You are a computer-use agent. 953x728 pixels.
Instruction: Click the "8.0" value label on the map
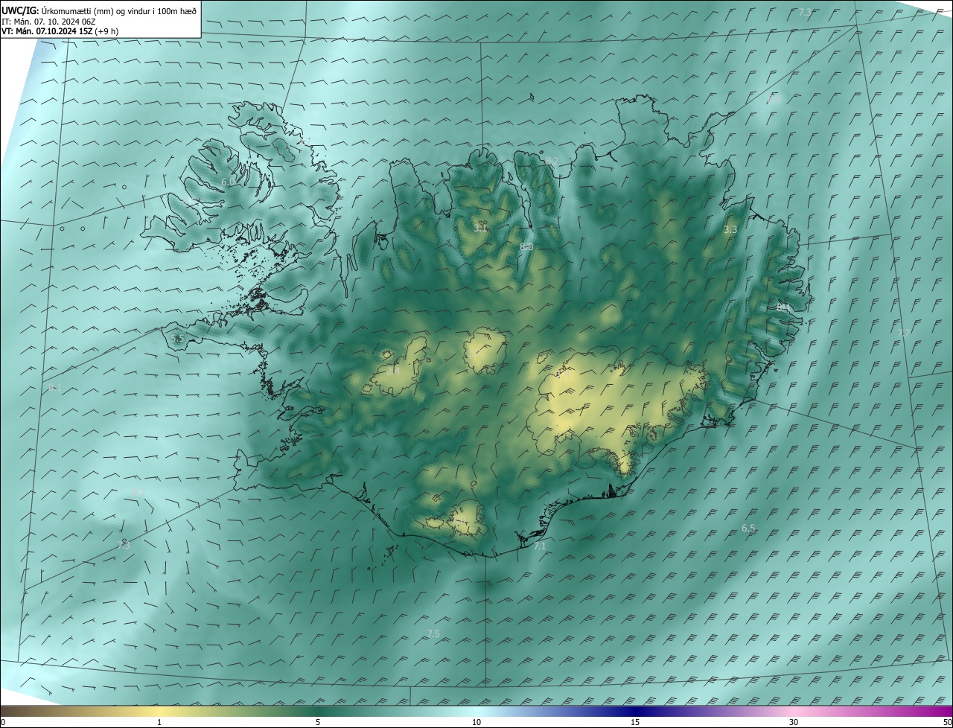[526, 246]
